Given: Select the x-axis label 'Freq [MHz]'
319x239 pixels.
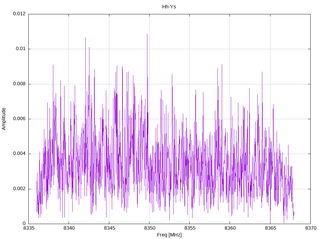Looking at the screenshot, I should (169, 235).
